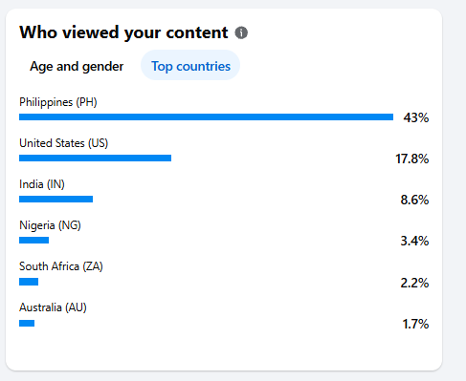Screen dimensions: 466x381
Task: Click the 17.8% value
Action: coord(412,159)
